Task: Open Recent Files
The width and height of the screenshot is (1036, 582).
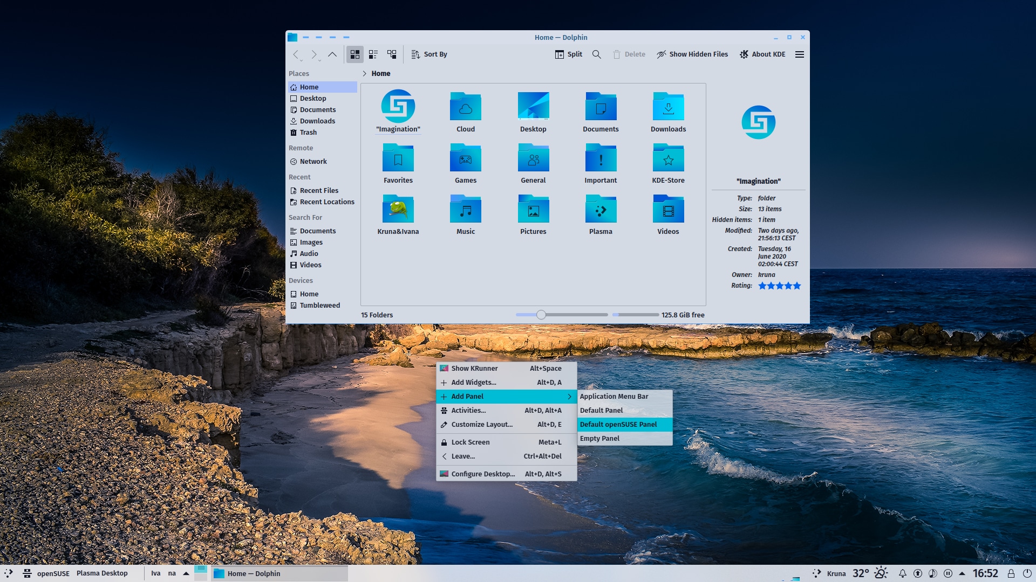Action: click(322, 191)
